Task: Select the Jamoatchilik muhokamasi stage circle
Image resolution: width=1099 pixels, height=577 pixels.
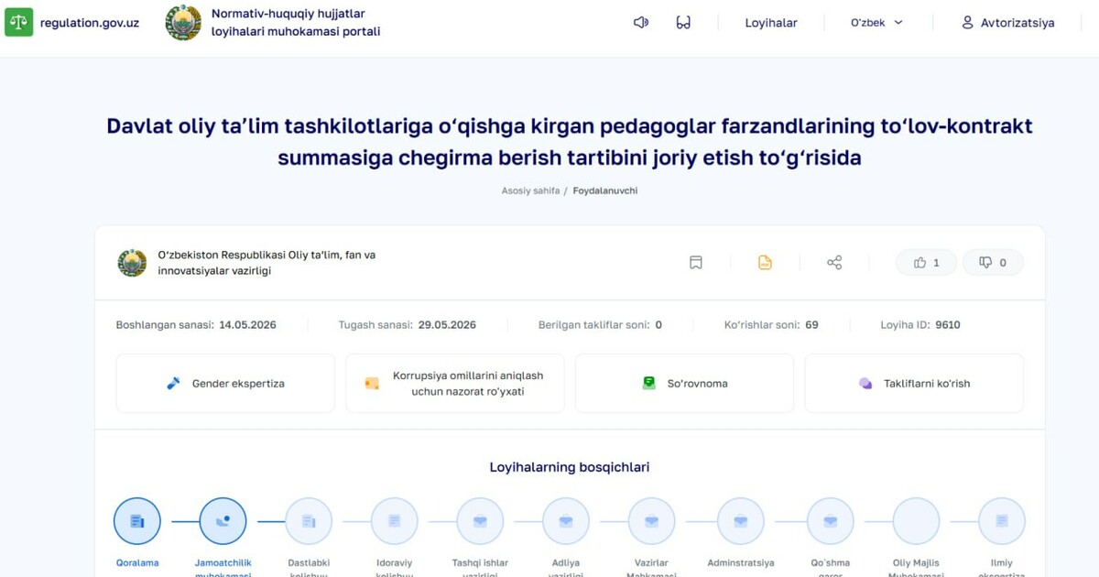Action: (223, 521)
